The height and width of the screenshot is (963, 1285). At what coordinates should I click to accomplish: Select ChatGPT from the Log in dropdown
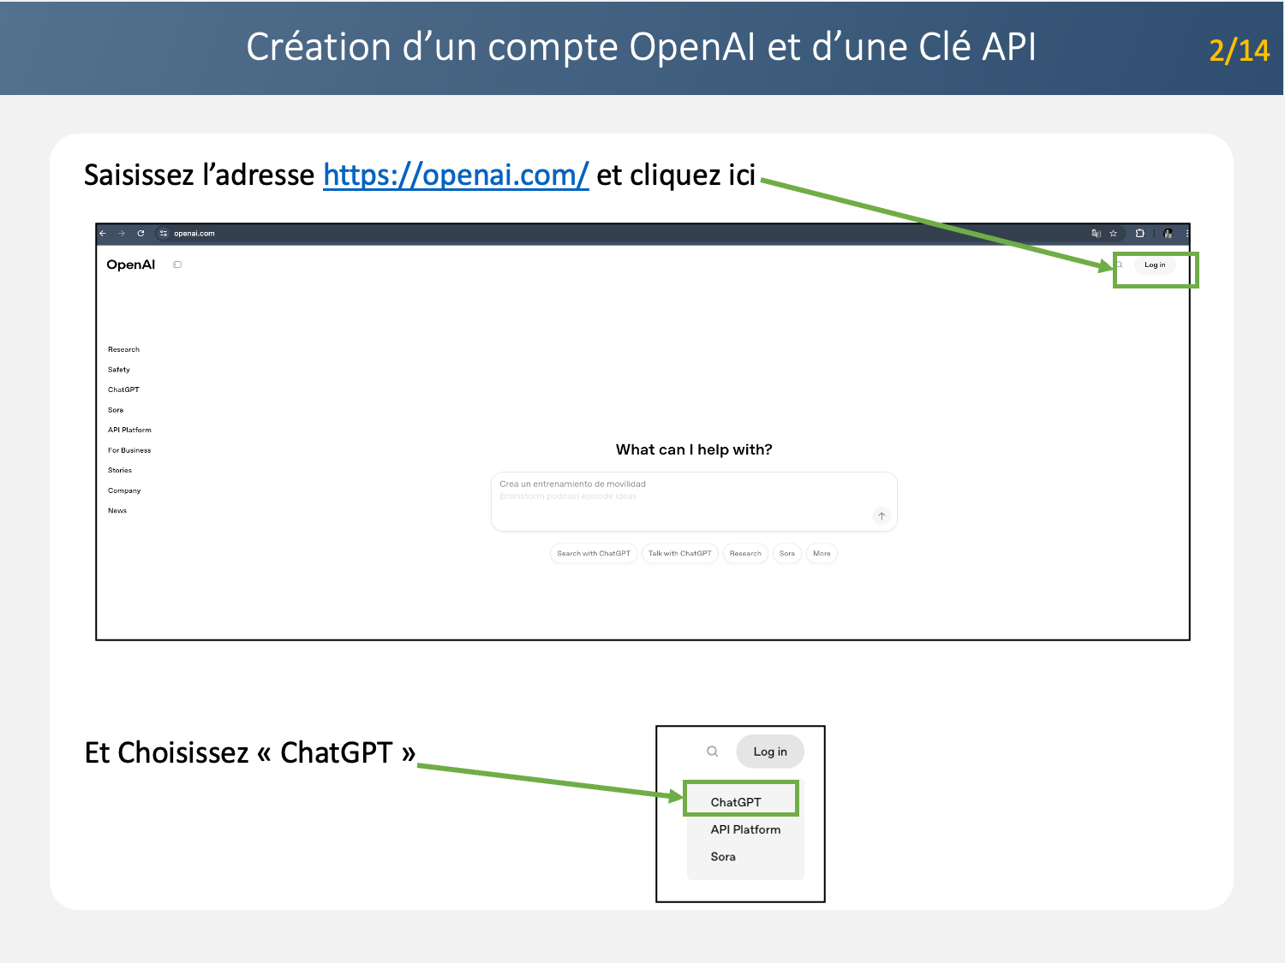click(x=736, y=802)
